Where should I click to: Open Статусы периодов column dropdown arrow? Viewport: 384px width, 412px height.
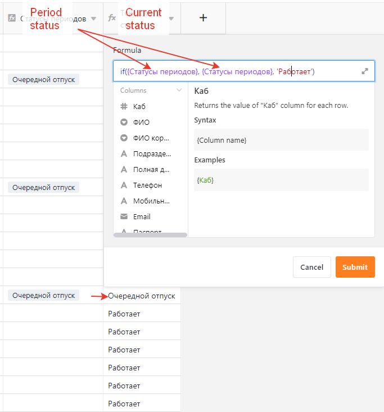point(94,19)
